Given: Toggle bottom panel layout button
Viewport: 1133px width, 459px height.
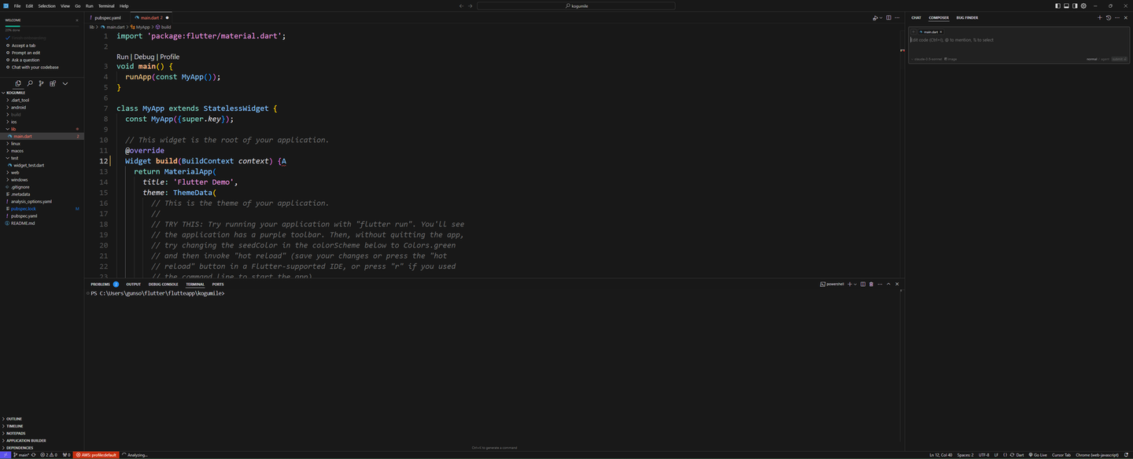Looking at the screenshot, I should point(1066,6).
